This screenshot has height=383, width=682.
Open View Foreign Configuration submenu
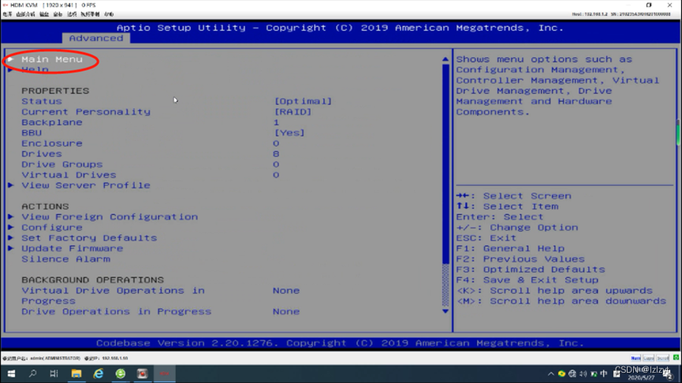[x=110, y=217]
